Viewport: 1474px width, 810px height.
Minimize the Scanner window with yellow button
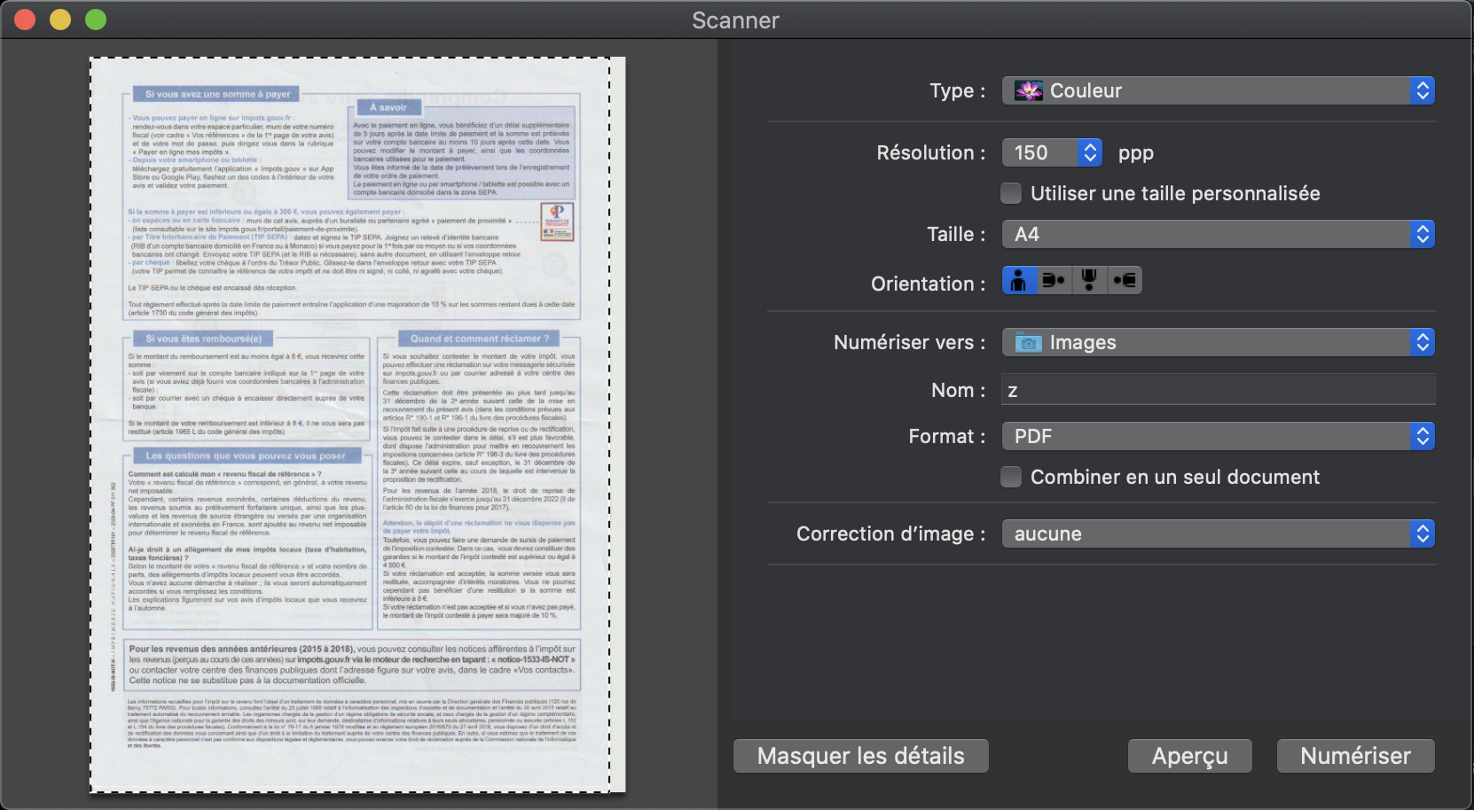[60, 19]
